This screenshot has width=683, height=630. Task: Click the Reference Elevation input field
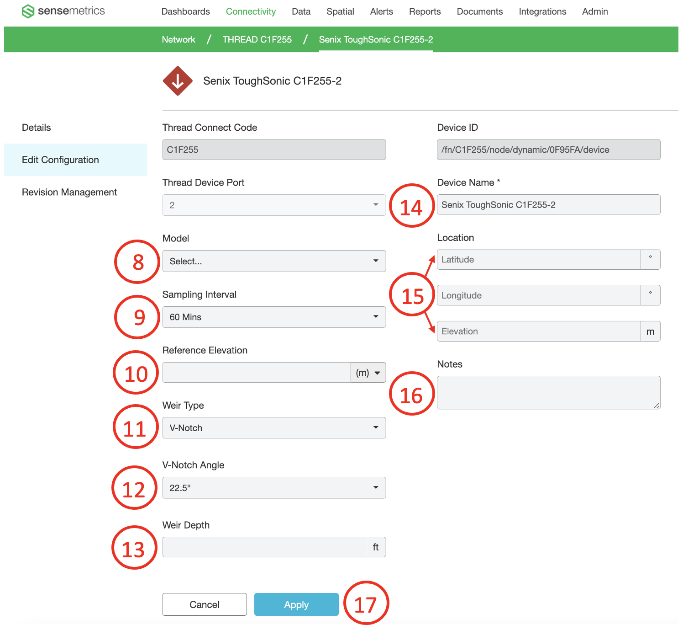257,373
